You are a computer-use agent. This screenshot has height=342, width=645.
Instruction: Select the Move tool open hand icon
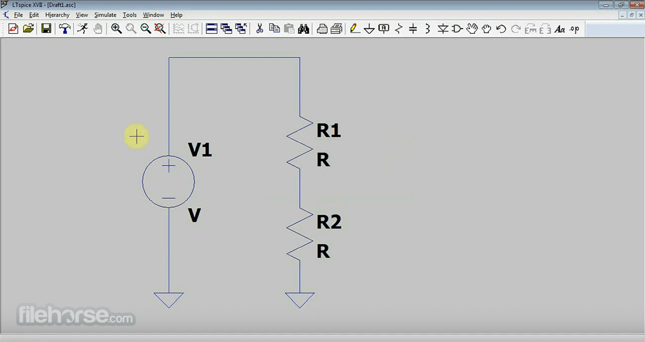(x=472, y=28)
